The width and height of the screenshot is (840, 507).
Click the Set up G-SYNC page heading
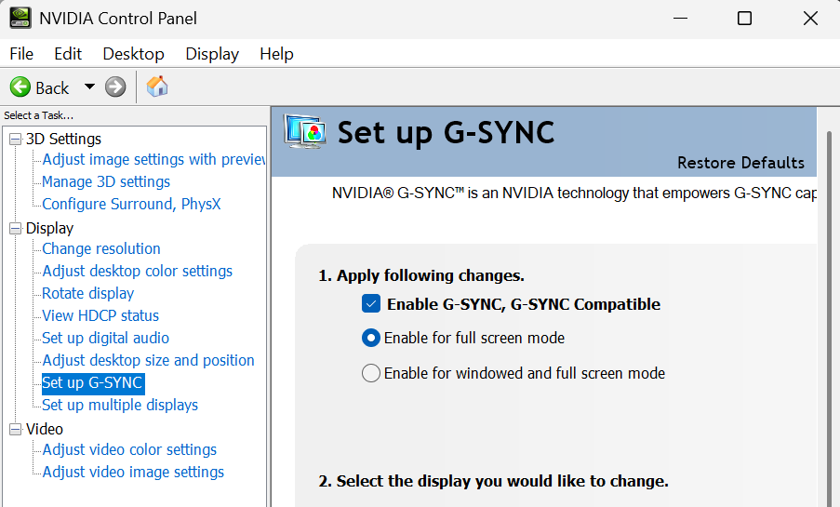(x=446, y=132)
